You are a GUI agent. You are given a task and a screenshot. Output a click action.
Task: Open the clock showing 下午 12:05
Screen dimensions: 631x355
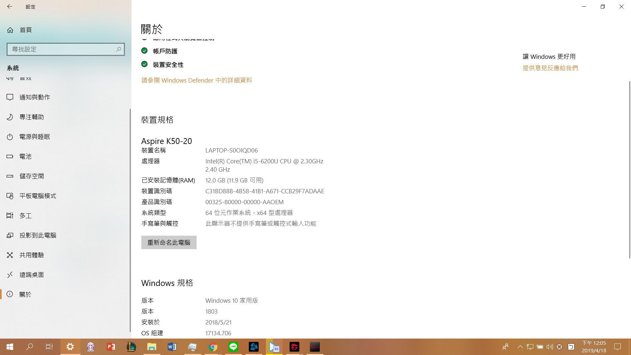[594, 347]
